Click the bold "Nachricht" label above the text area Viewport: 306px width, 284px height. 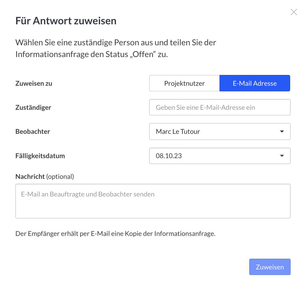pos(30,177)
